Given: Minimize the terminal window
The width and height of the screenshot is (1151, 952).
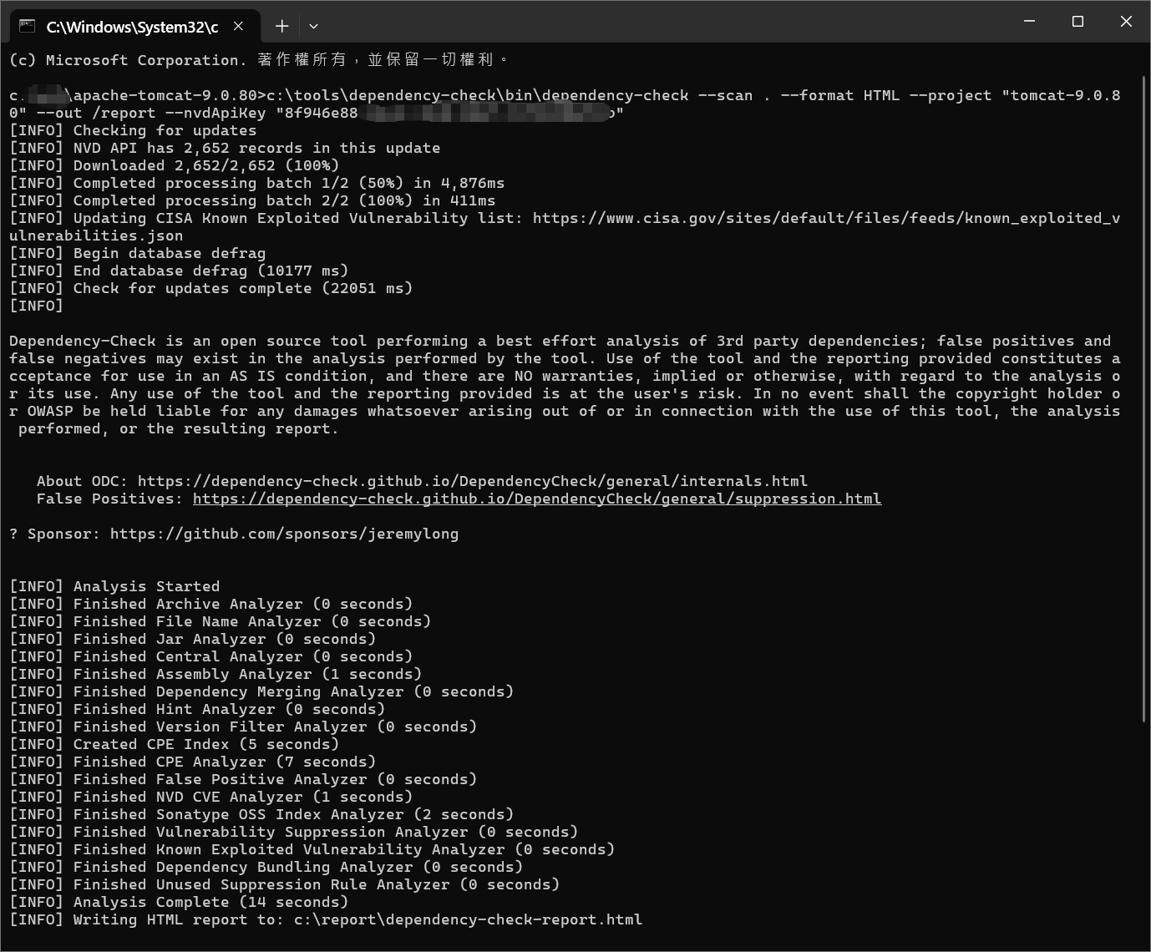Looking at the screenshot, I should coord(1029,22).
